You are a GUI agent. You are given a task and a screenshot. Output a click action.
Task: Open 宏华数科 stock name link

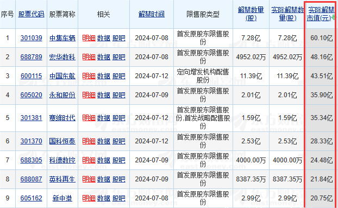62,57
